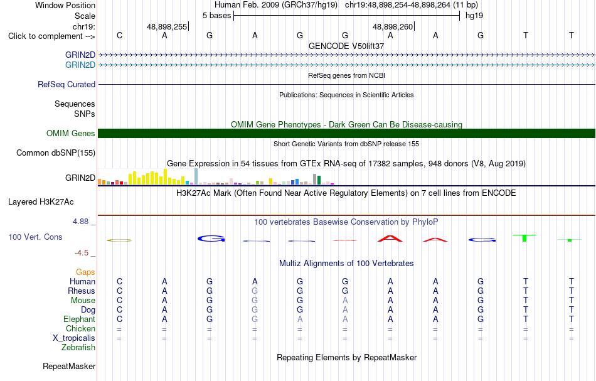Select the RefSeq Curated track label
596x381 pixels.
66,84
